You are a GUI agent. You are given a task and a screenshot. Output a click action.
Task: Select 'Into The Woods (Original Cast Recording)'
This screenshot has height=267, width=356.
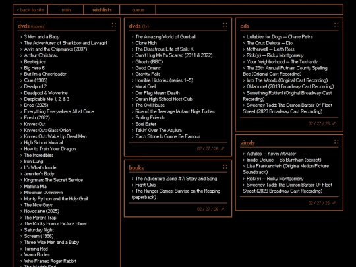(287, 80)
